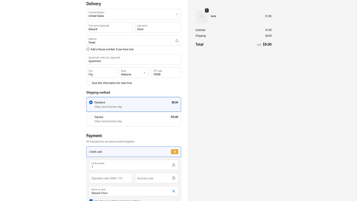This screenshot has width=357, height=201.
Task: Select the Express shipping option
Action: (x=134, y=119)
